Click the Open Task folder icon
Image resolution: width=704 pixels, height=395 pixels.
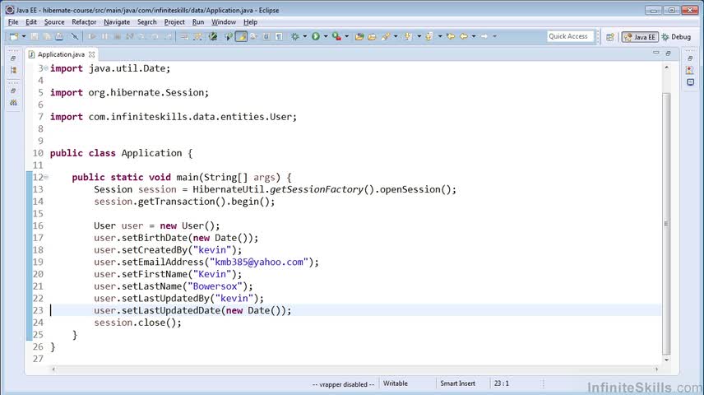pos(372,36)
